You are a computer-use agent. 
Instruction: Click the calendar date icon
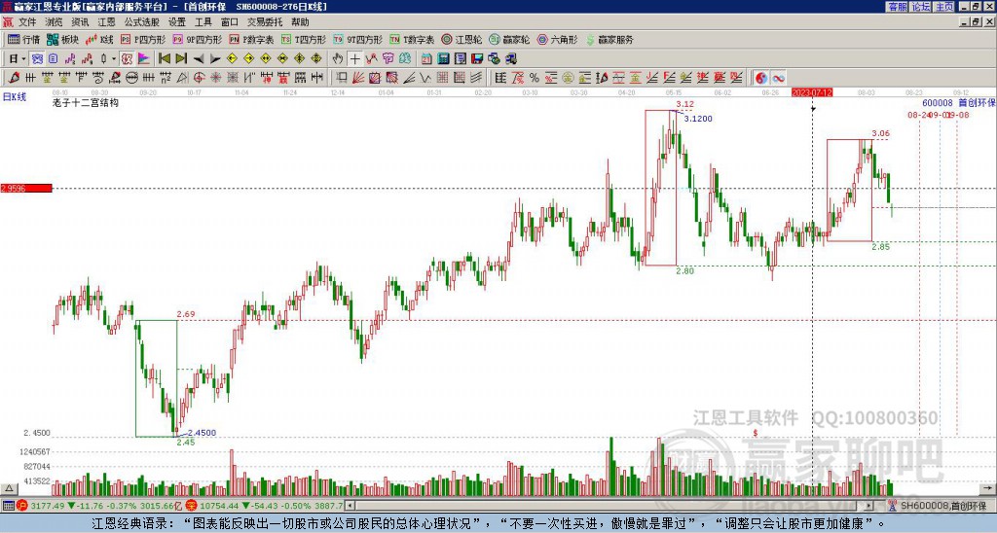(x=426, y=58)
